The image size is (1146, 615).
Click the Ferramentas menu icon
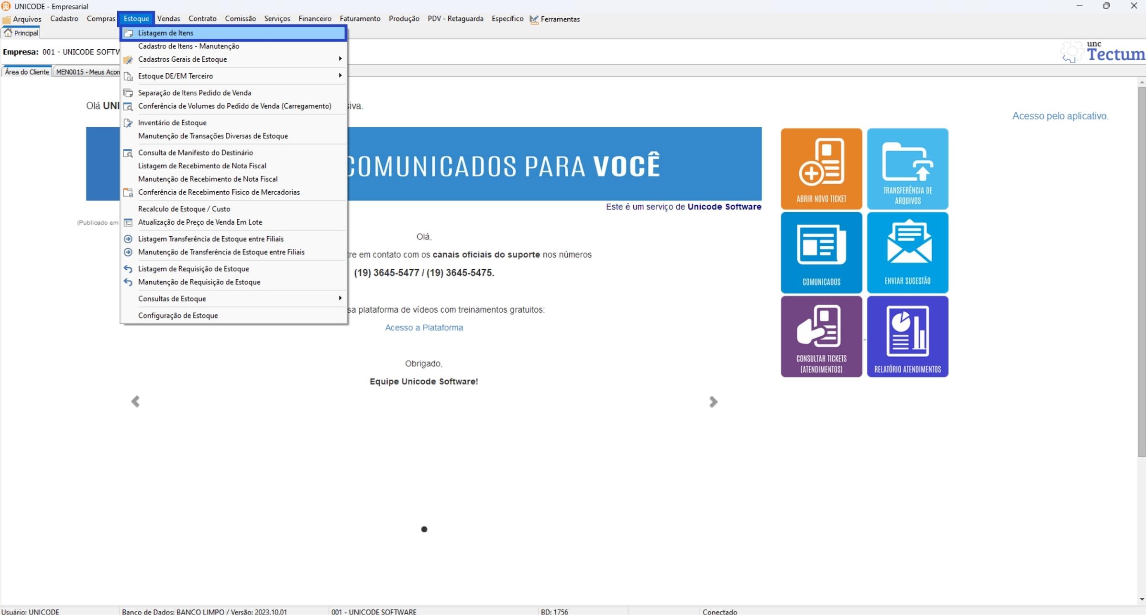(x=534, y=19)
